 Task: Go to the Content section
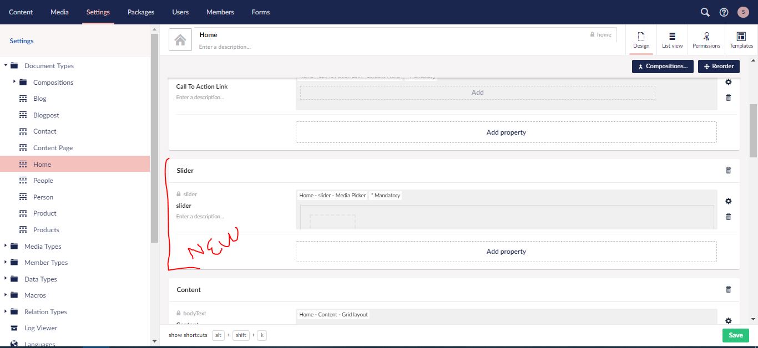tap(21, 12)
